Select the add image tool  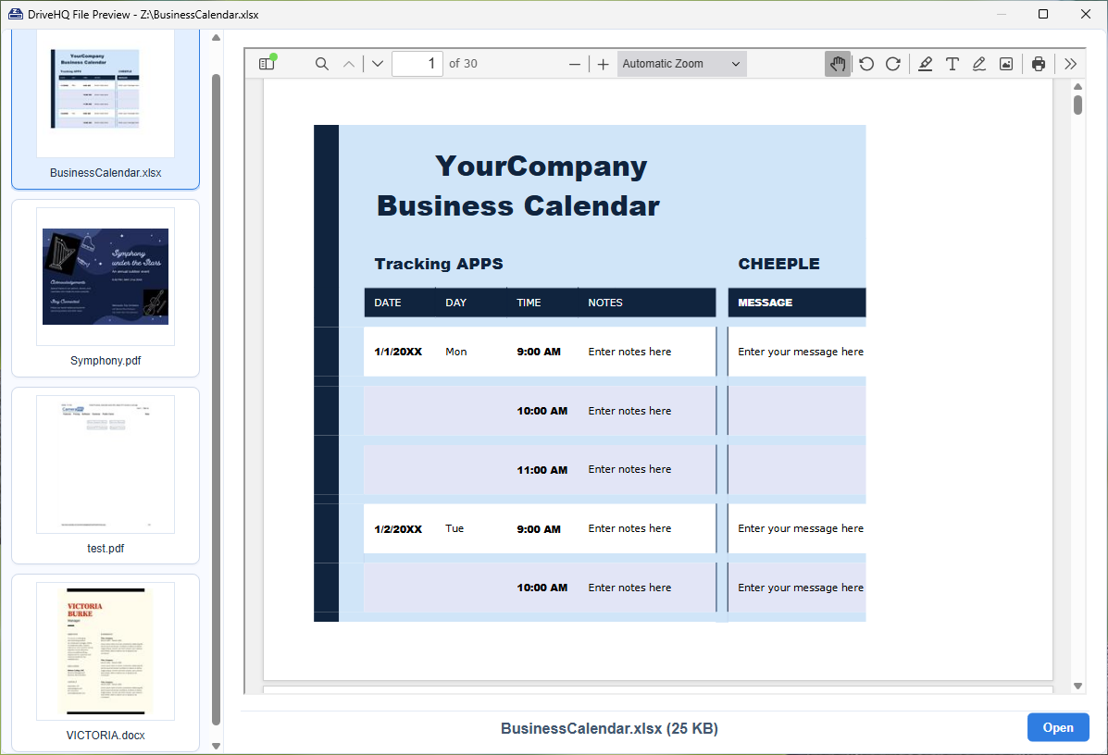point(1006,64)
